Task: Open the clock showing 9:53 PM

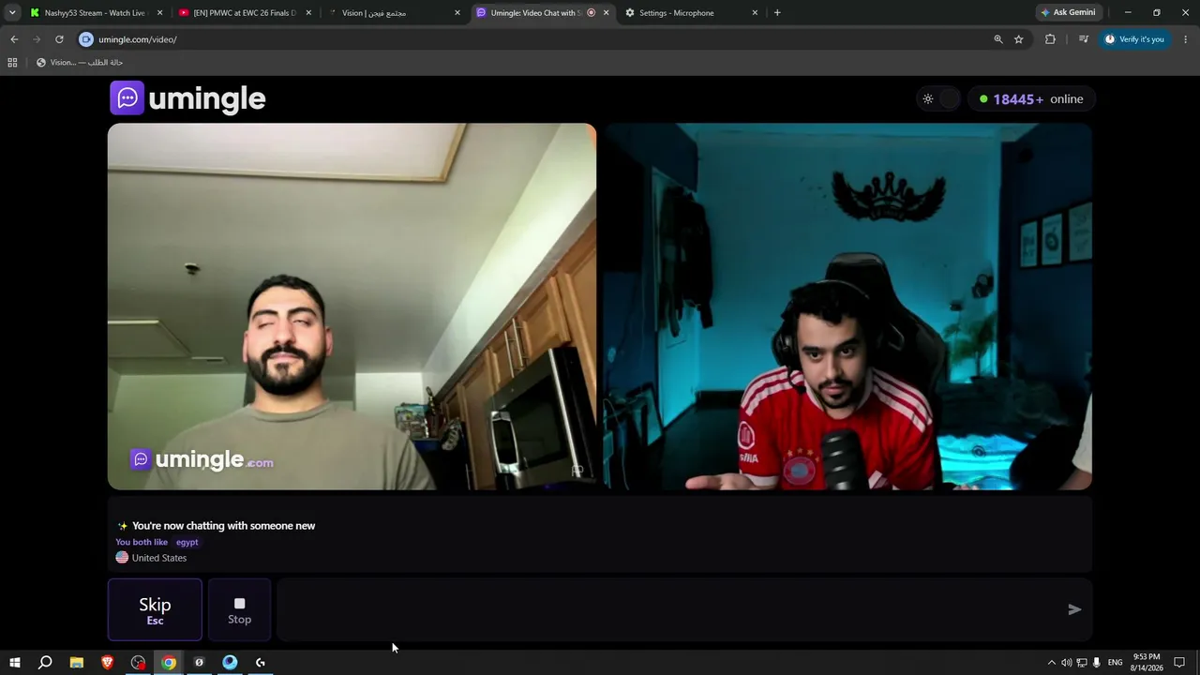Action: coord(1147,663)
